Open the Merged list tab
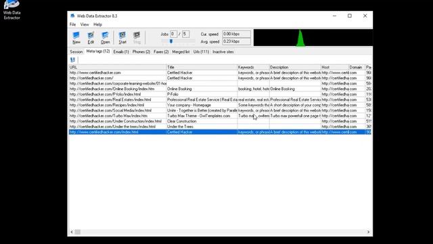This screenshot has width=433, height=244. click(181, 52)
